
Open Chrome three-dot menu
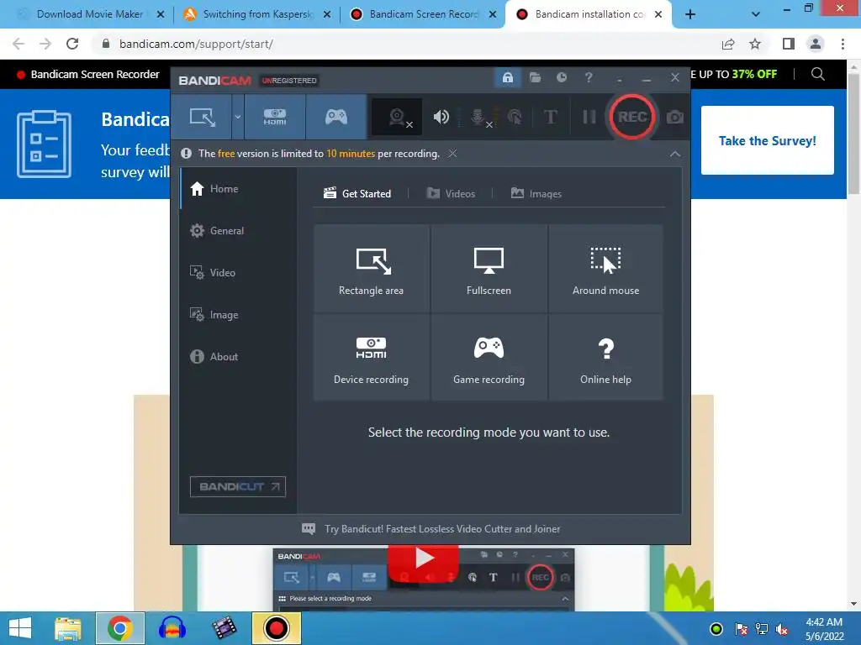tap(843, 44)
